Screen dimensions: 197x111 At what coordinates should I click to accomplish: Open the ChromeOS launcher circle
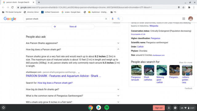[3, 108]
